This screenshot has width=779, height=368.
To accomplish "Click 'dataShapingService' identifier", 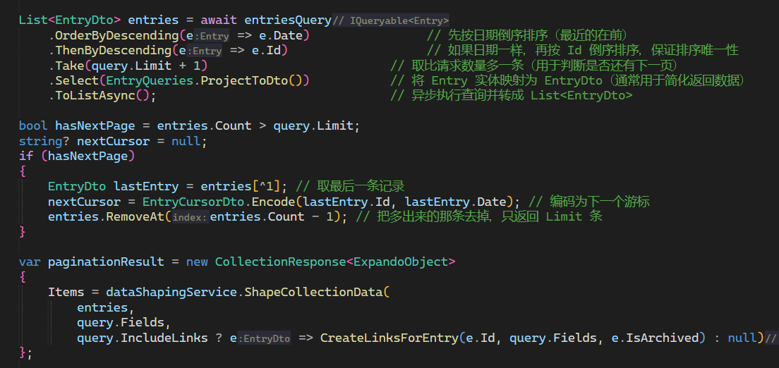I will click(171, 292).
